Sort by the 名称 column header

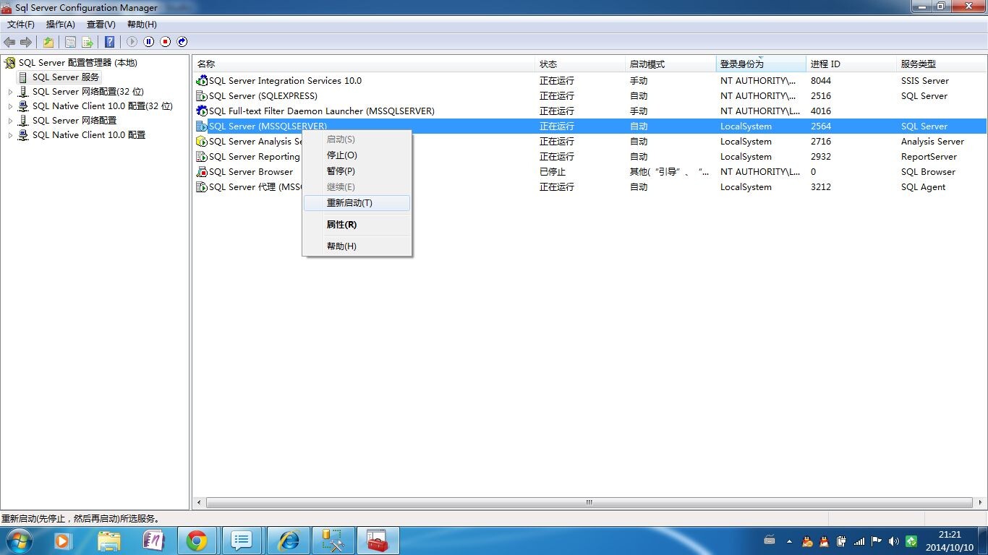364,64
